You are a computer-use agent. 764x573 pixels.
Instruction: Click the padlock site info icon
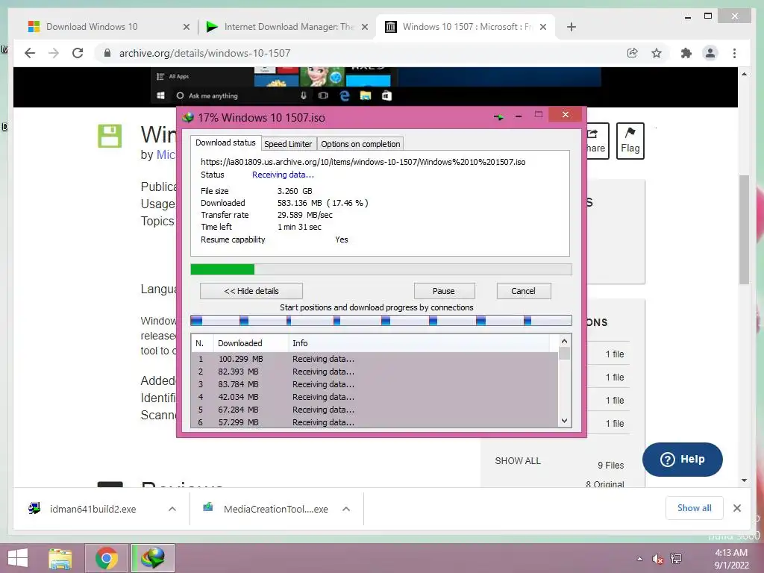pos(107,53)
